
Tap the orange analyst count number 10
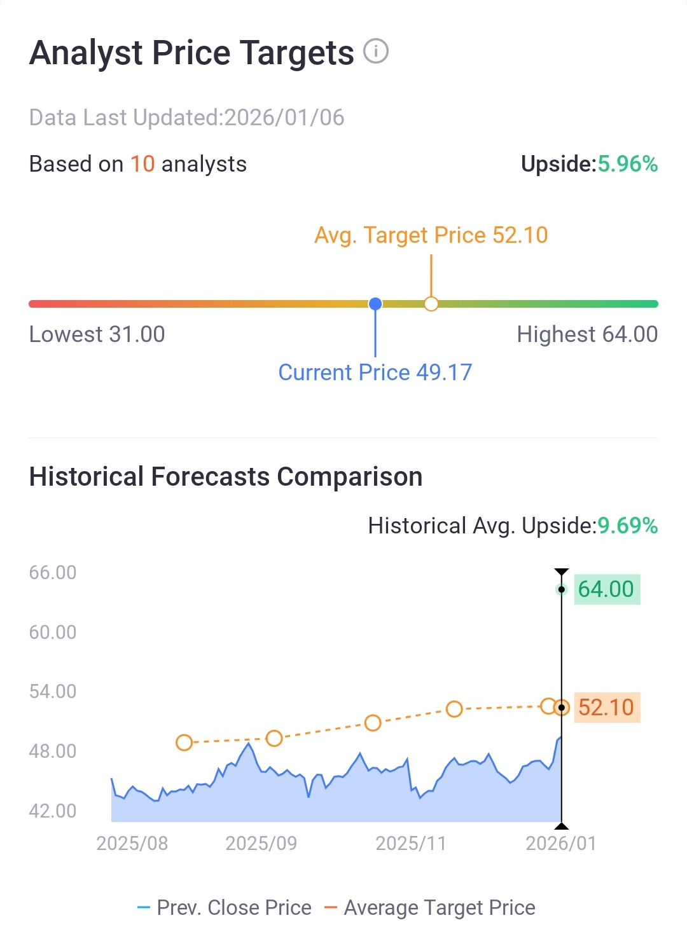tap(142, 164)
